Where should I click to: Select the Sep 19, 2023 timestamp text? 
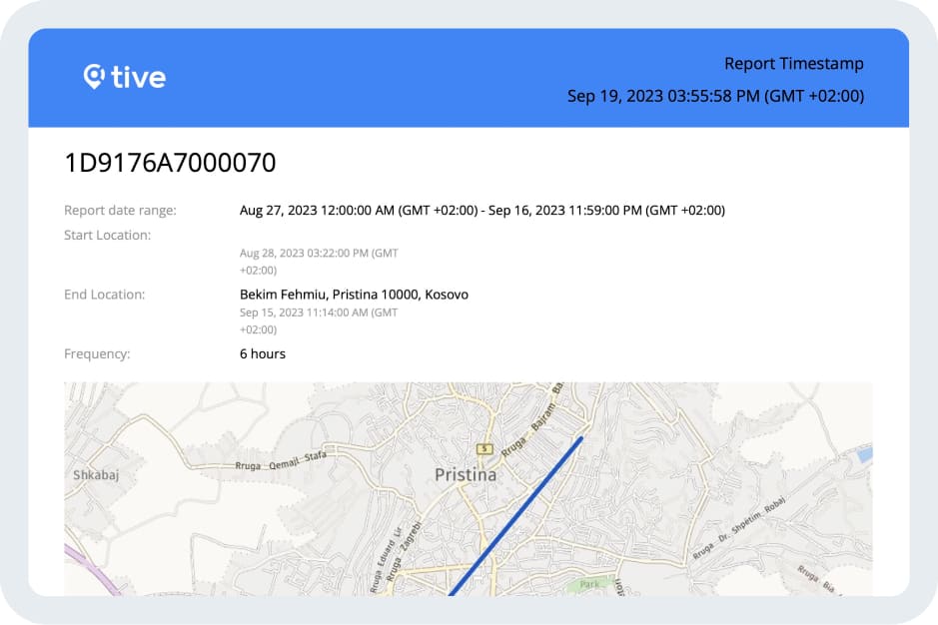pyautogui.click(x=715, y=96)
